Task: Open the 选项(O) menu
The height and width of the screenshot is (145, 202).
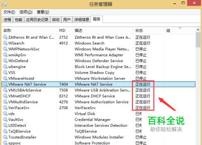Action: [x=26, y=12]
